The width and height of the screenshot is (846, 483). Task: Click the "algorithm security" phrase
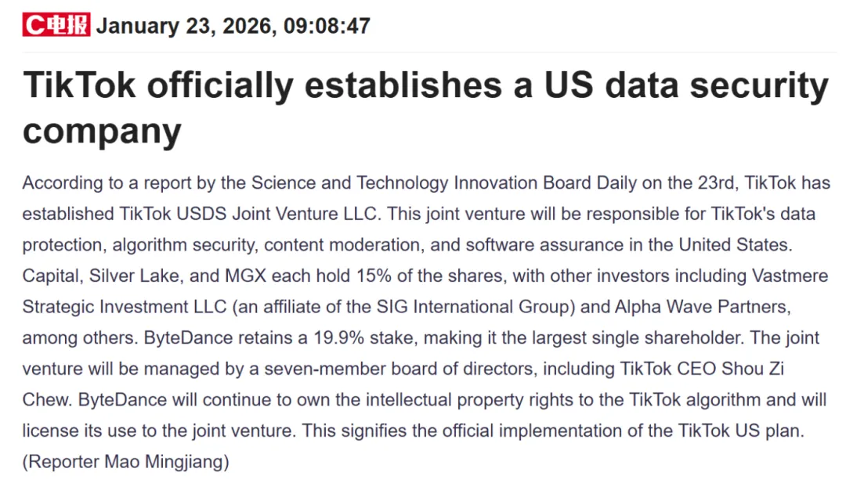pyautogui.click(x=183, y=244)
